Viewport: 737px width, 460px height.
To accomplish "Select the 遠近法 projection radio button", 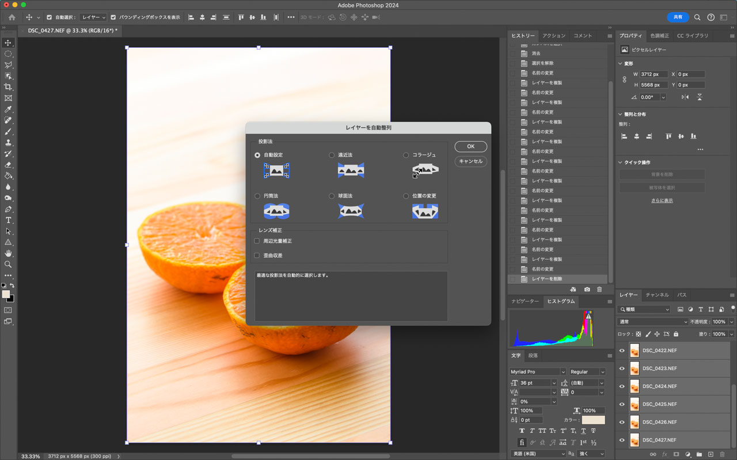I will [332, 155].
